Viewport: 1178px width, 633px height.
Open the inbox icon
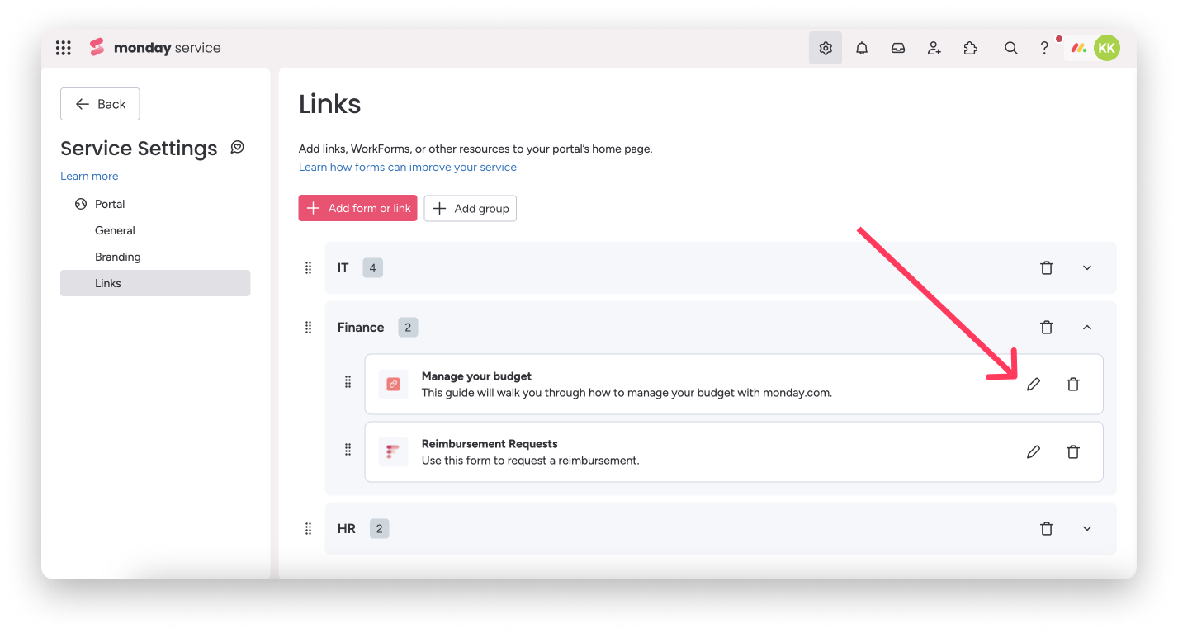(897, 48)
